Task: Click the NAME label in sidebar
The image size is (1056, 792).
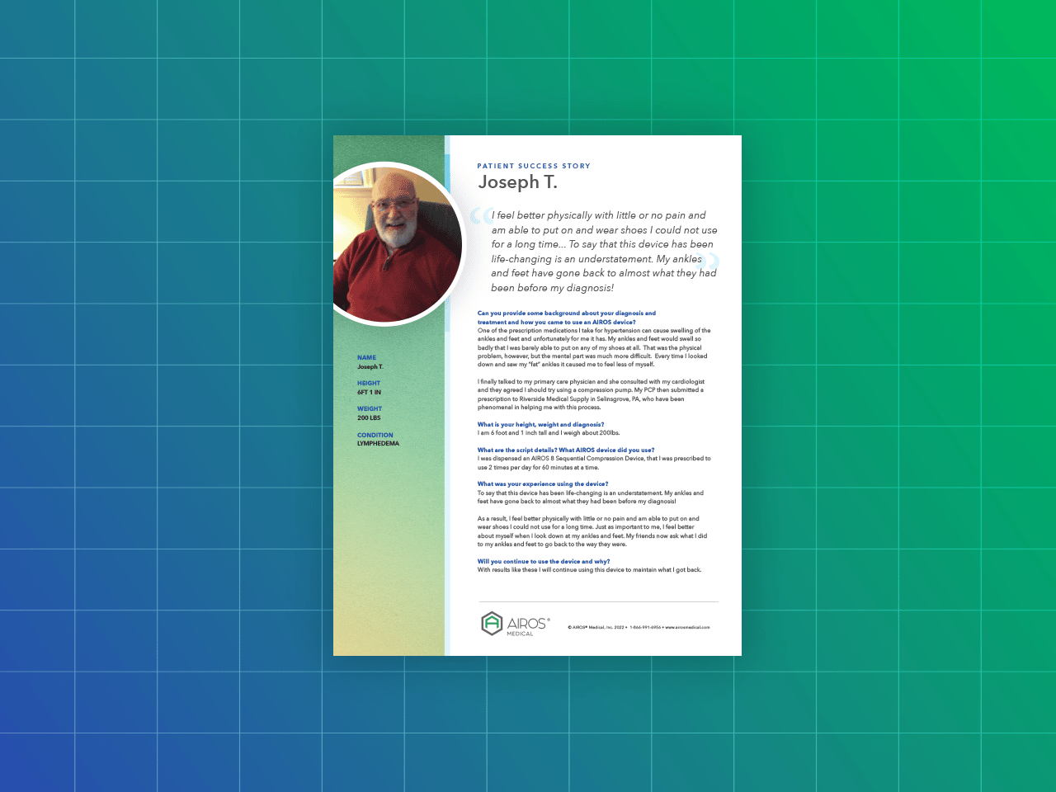Action: pos(366,358)
